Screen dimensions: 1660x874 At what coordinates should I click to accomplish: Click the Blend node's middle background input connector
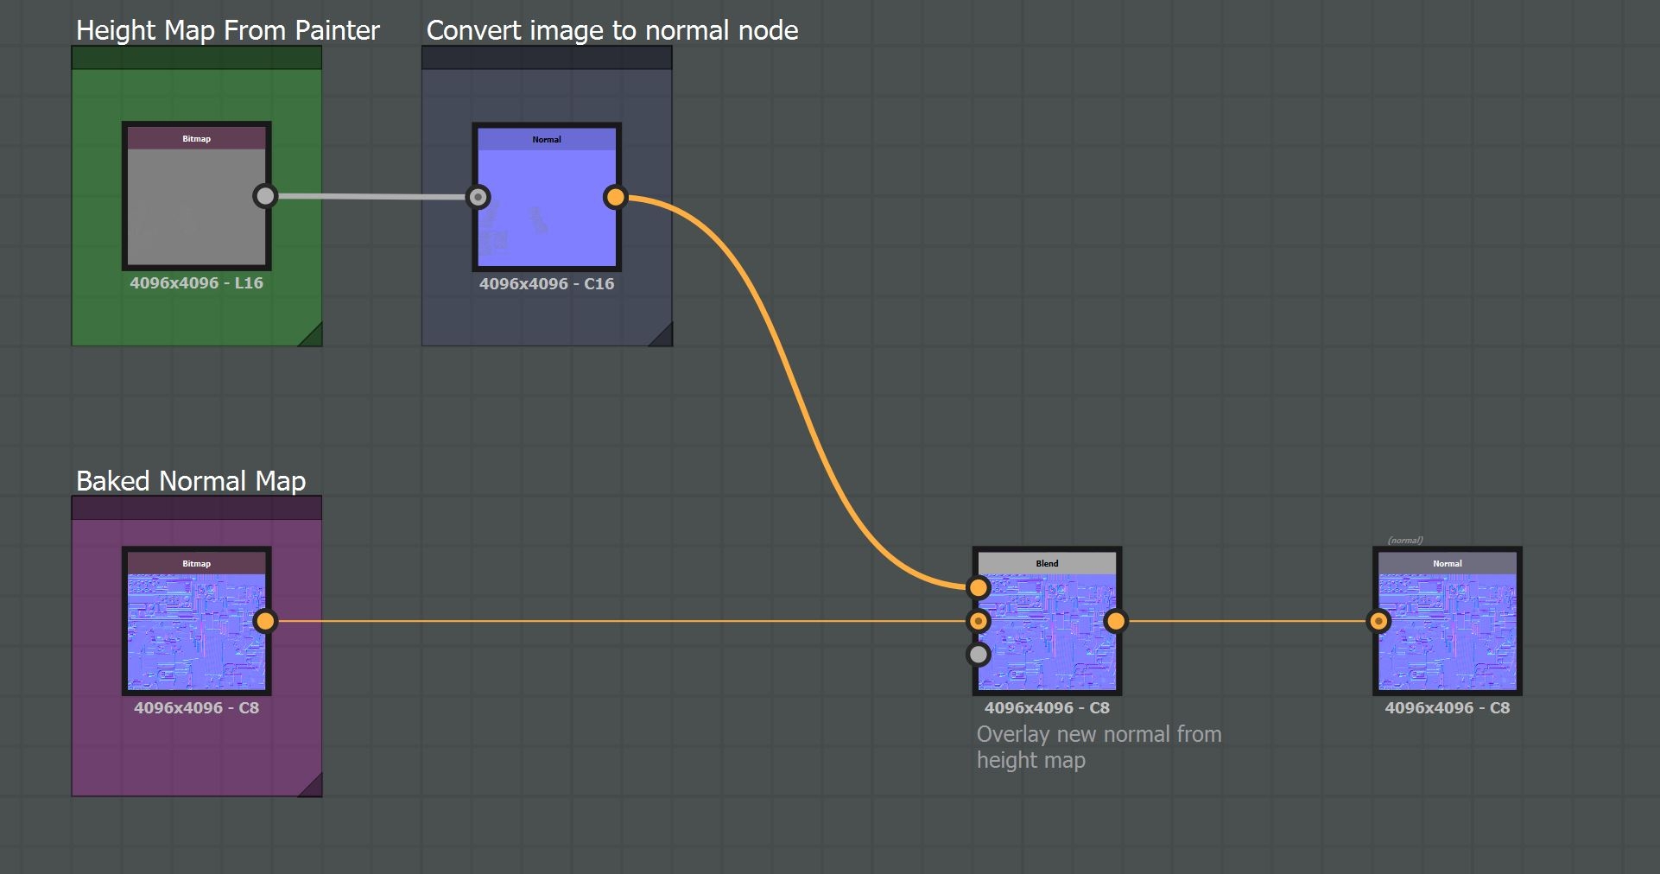coord(978,621)
